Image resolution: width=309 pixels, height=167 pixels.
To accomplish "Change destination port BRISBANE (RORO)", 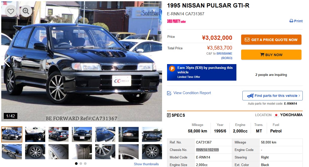I will (x=224, y=56).
